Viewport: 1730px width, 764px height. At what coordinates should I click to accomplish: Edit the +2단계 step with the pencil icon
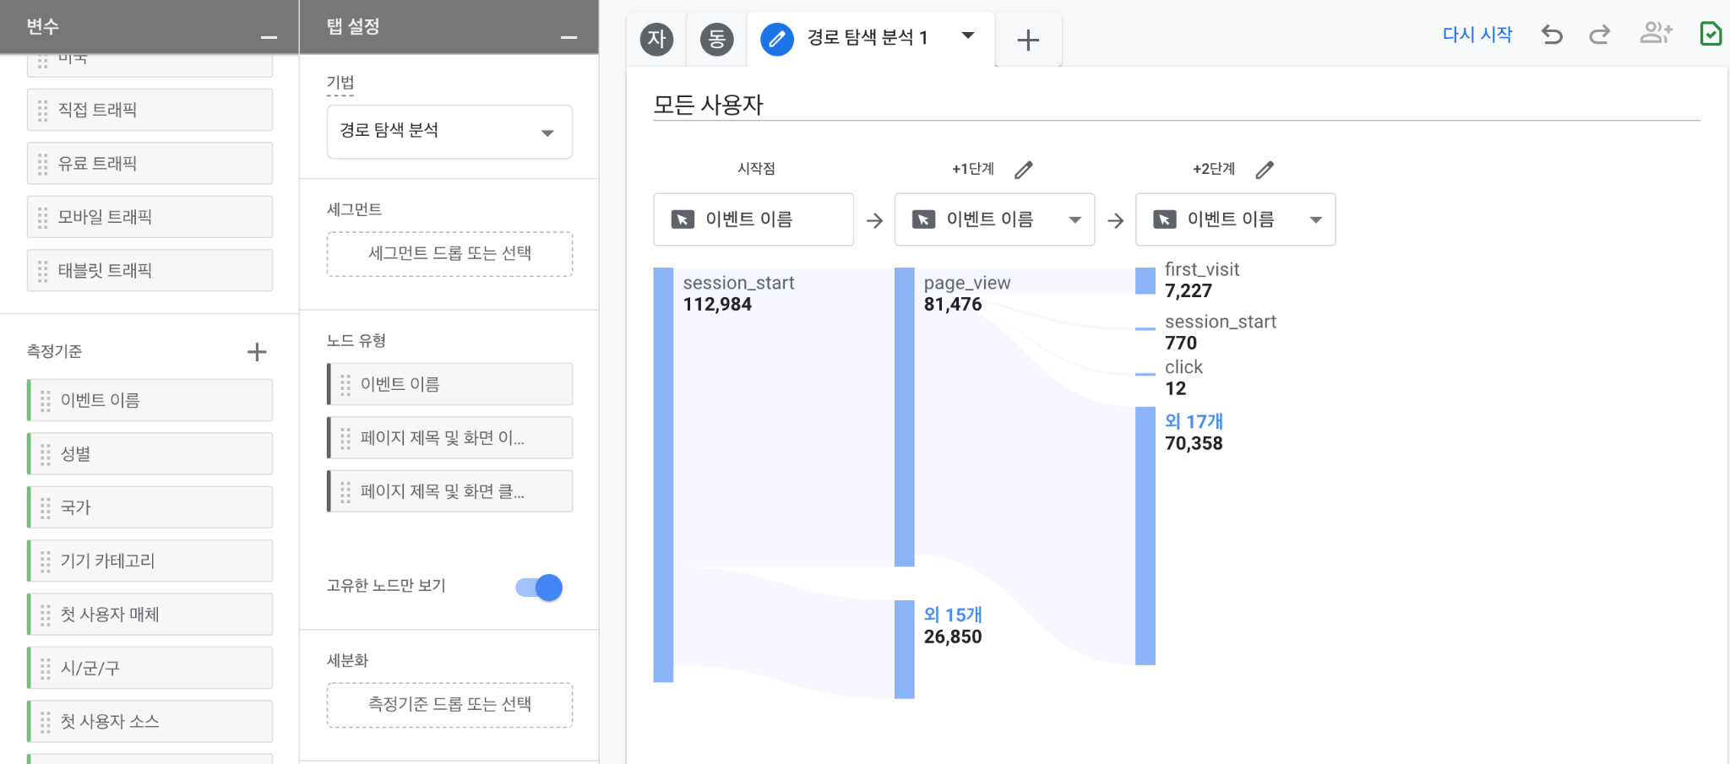[1265, 170]
